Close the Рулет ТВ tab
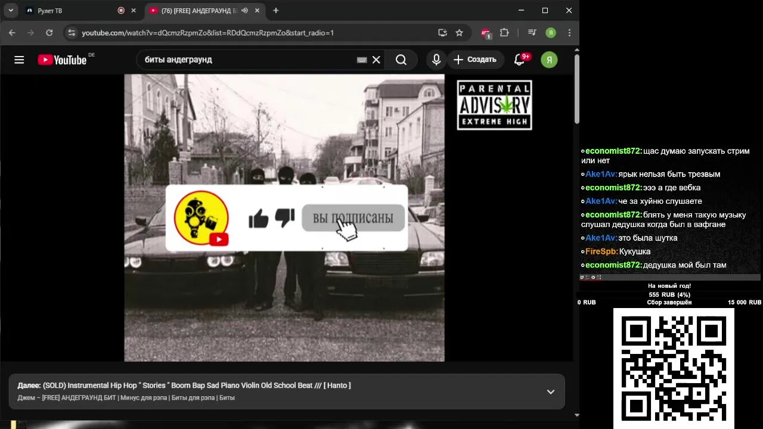The image size is (763, 429). (134, 11)
